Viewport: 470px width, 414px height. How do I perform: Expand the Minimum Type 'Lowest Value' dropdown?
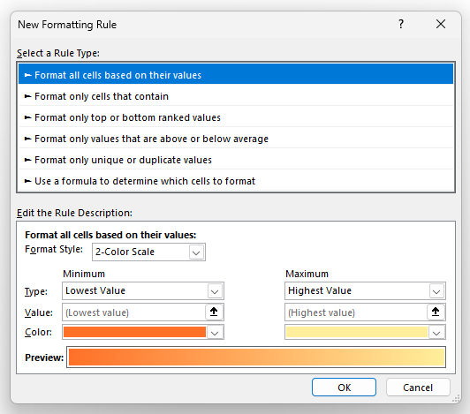(143, 291)
